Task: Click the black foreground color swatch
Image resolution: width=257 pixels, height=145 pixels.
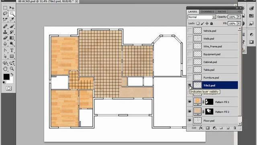Action: click(x=6, y=77)
